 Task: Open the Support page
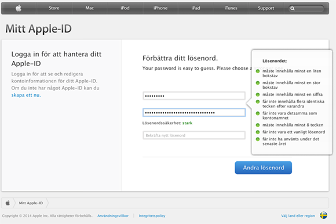[266, 8]
